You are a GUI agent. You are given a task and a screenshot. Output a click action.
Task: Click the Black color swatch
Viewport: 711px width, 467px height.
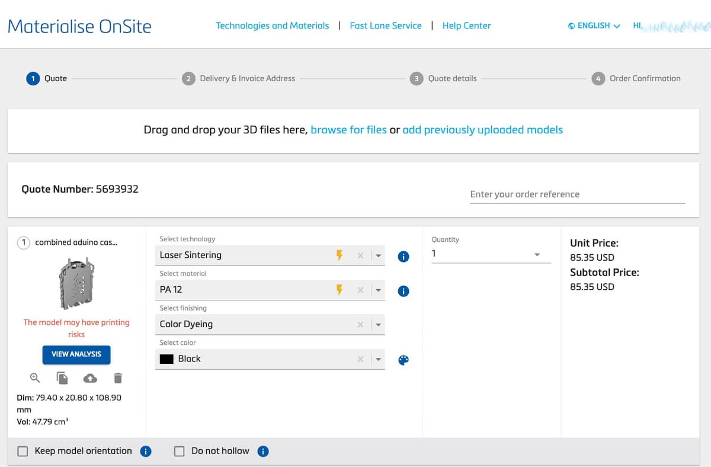point(166,359)
